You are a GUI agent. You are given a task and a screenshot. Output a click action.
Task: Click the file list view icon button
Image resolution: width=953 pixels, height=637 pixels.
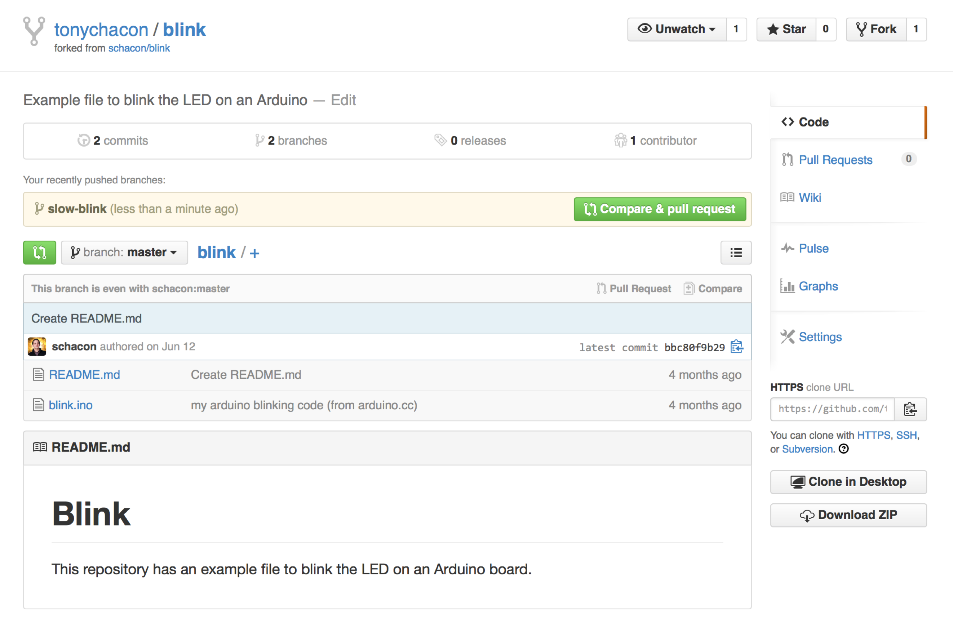736,253
